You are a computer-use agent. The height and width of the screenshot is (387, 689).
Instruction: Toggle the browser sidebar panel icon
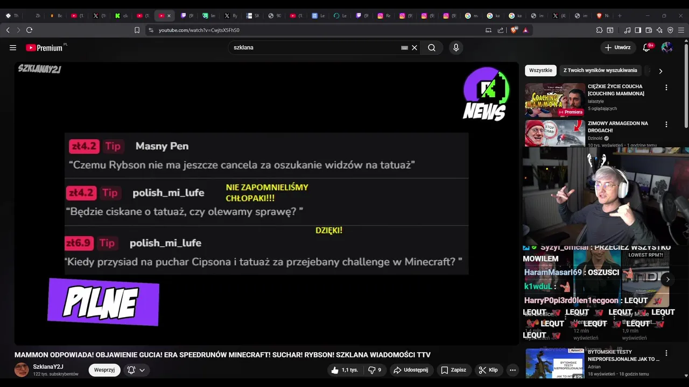pyautogui.click(x=638, y=30)
